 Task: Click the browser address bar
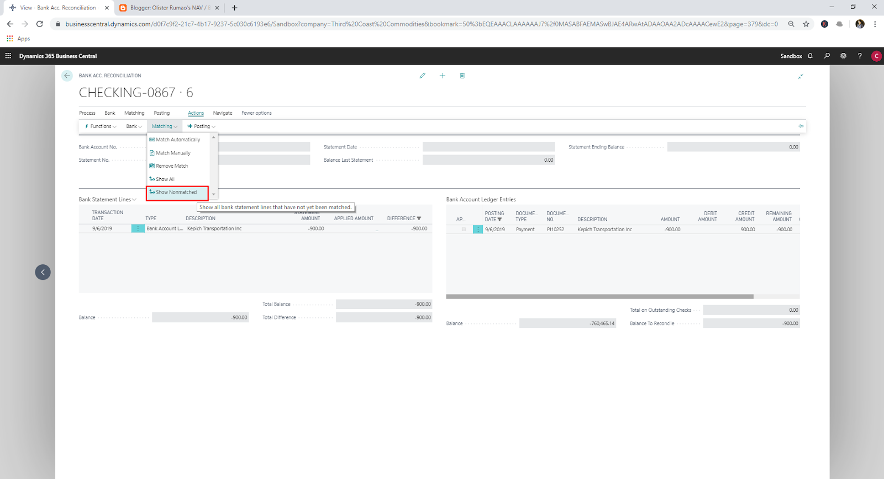(x=421, y=24)
